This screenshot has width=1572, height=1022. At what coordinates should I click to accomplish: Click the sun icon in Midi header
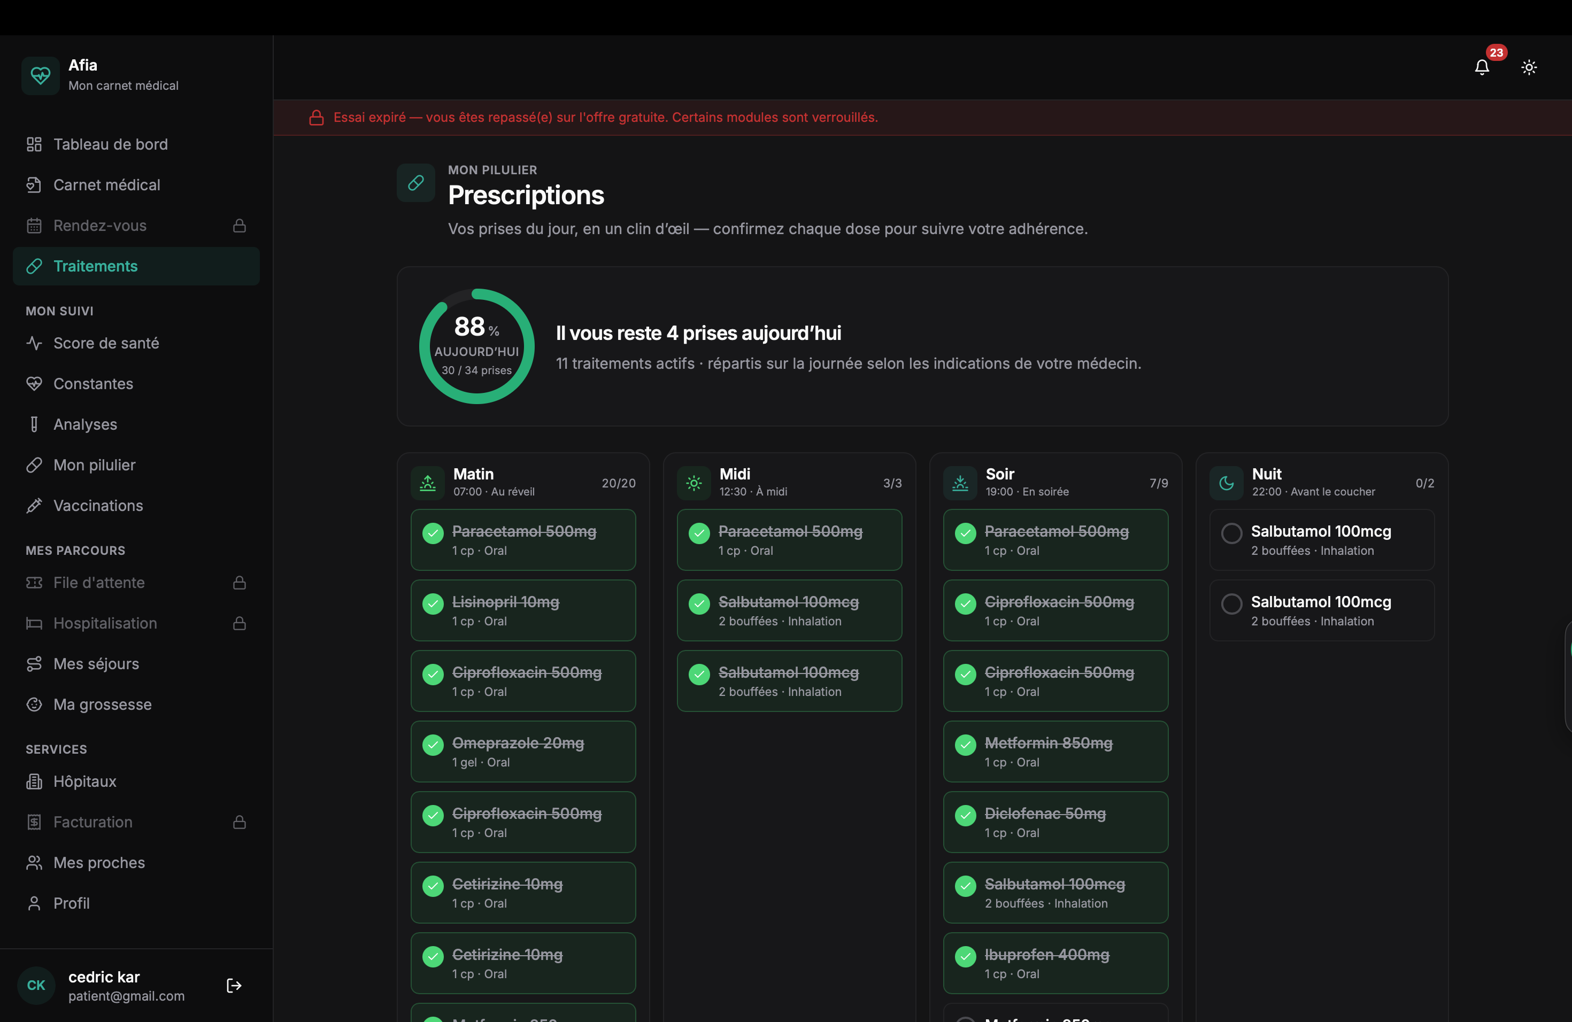pos(694,483)
